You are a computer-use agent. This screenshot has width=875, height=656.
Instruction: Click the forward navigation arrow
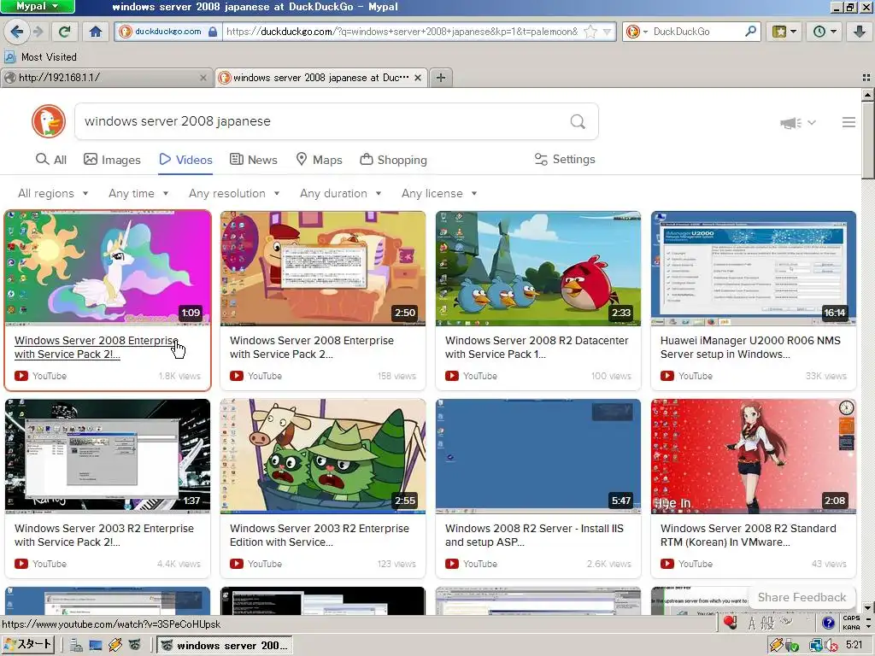pos(38,32)
